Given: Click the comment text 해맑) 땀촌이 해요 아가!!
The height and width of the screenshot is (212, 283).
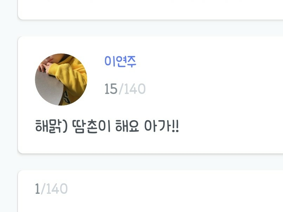Looking at the screenshot, I should coord(107,126).
